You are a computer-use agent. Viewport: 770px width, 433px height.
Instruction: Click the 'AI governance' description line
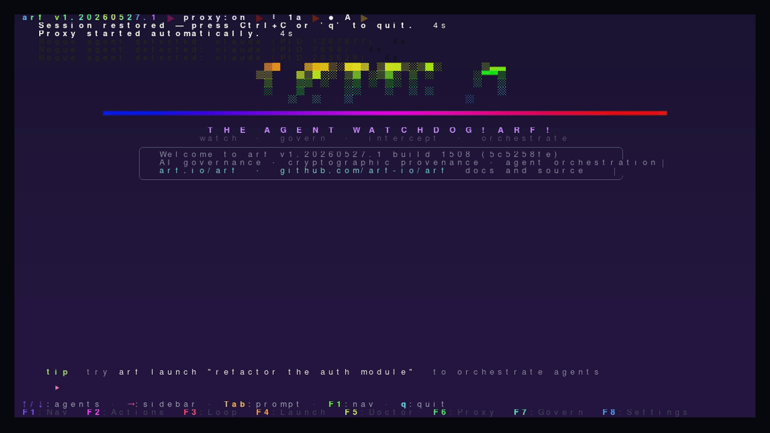(x=408, y=162)
